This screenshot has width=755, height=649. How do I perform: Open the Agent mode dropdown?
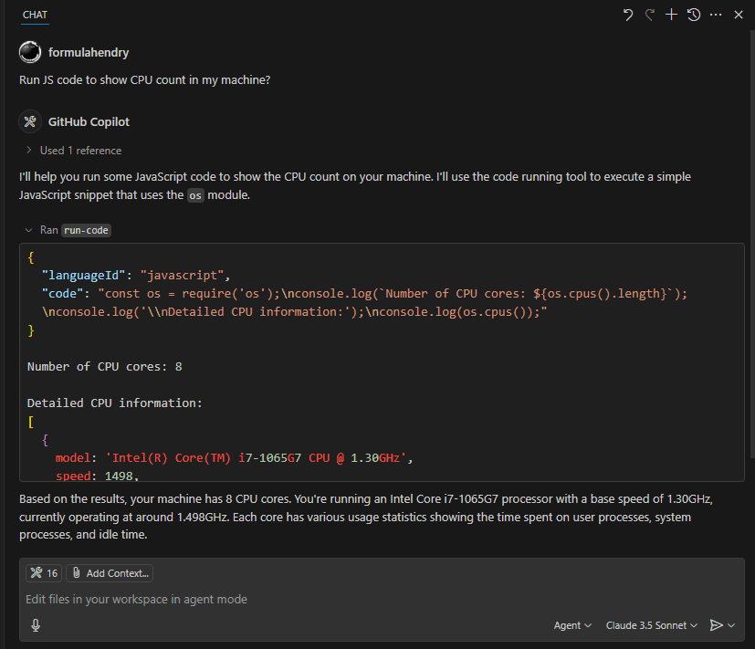coord(572,625)
